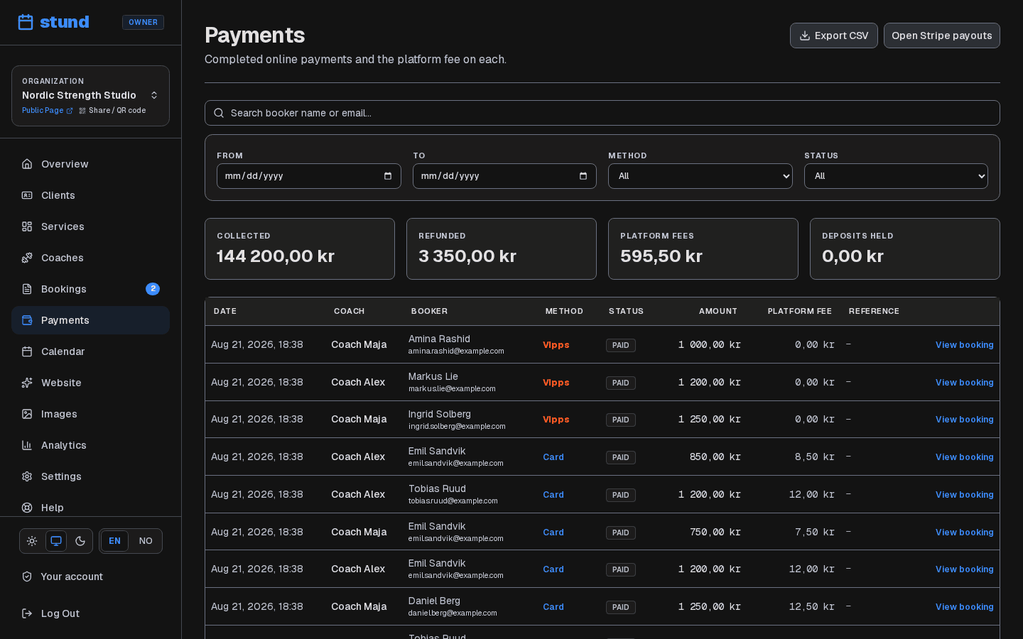1023x639 pixels.
Task: Click the PAID status in Markus Lie row
Action: (x=621, y=383)
